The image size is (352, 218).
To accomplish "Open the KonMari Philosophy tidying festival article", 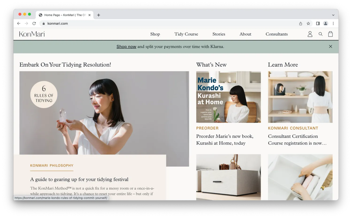I will [x=79, y=179].
